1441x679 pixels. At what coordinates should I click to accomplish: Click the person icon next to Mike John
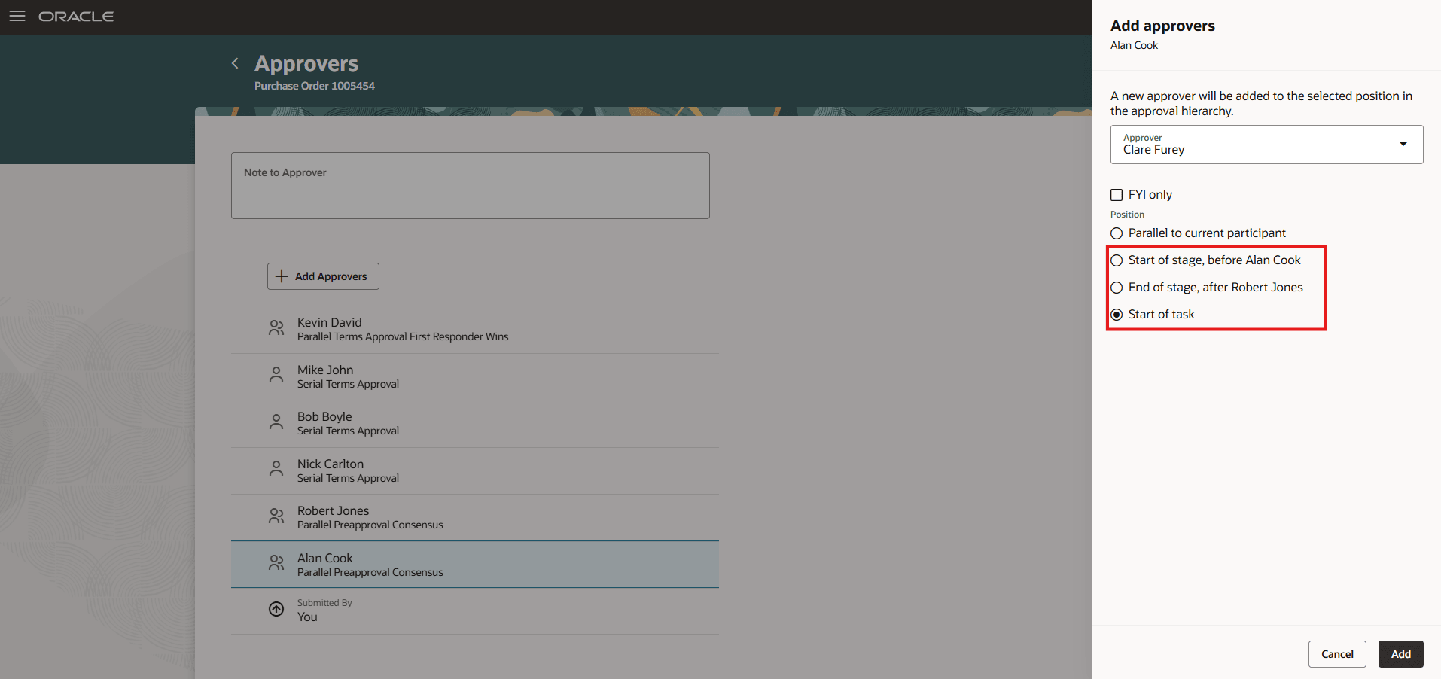pos(276,375)
